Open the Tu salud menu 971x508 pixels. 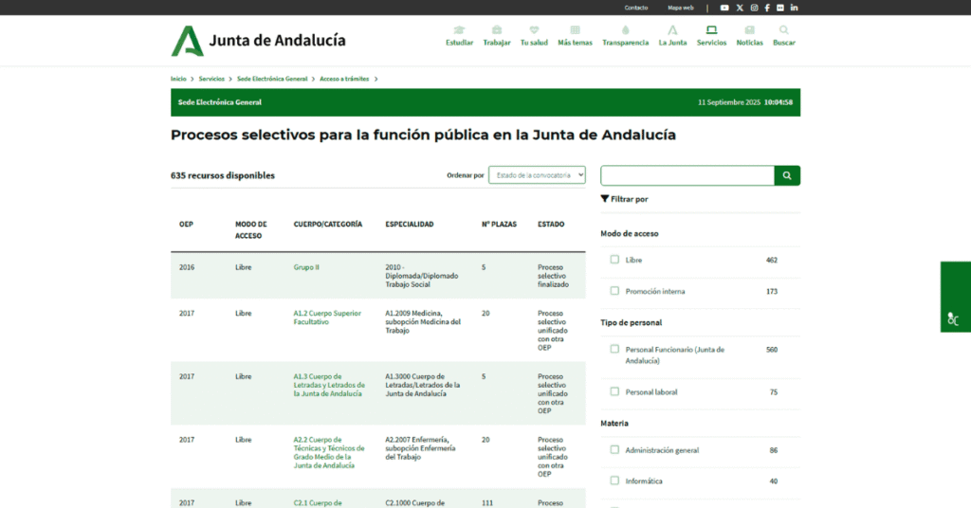[534, 36]
